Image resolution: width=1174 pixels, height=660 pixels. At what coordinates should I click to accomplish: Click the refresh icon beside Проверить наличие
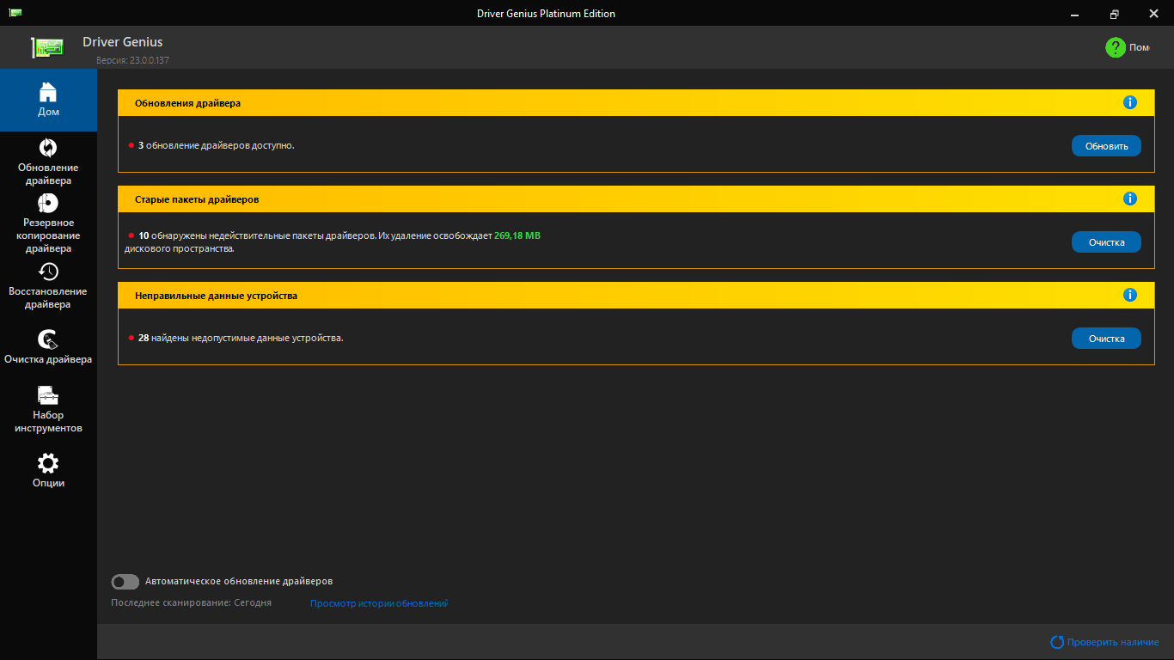tap(1057, 642)
